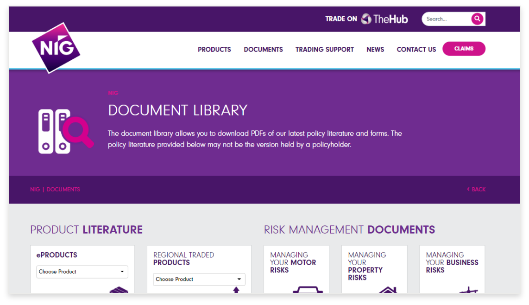The image size is (529, 305).
Task: Open the Regional Traded Products Choose Product dropdown
Action: click(199, 280)
